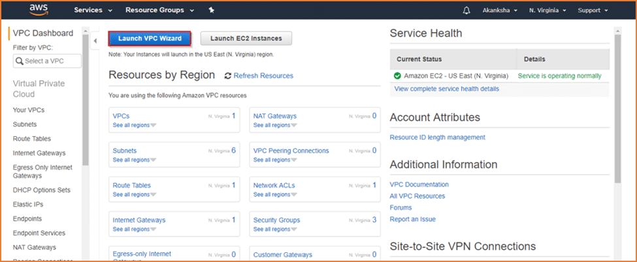Open Resource ID length management
This screenshot has height=262, width=637.
(x=438, y=138)
